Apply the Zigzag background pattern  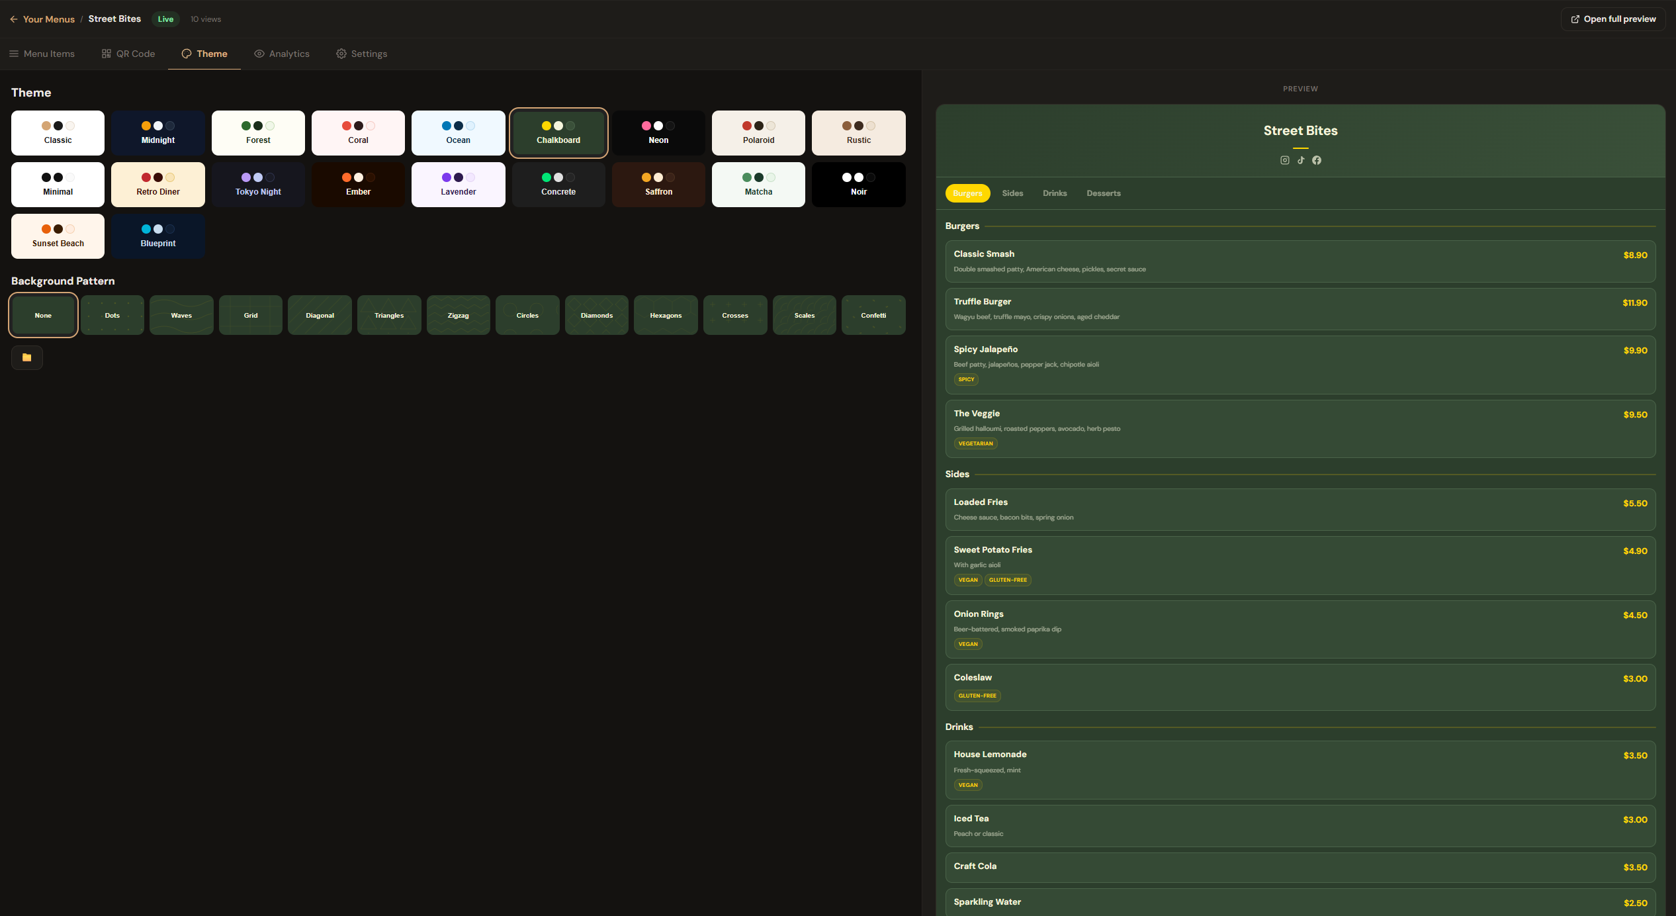pos(459,315)
